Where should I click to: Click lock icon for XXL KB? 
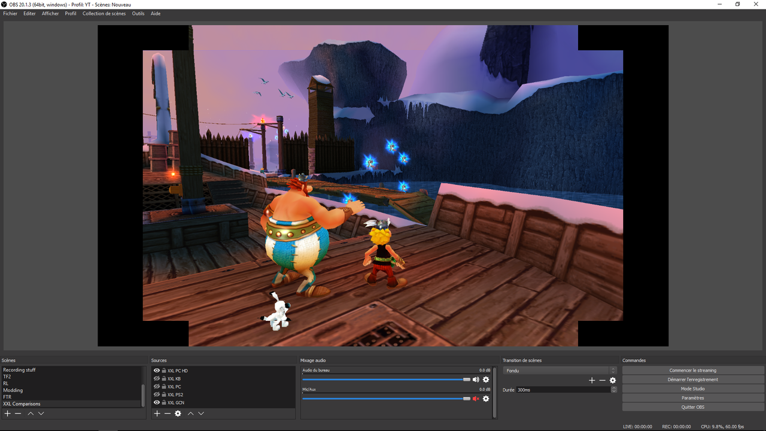click(x=164, y=378)
